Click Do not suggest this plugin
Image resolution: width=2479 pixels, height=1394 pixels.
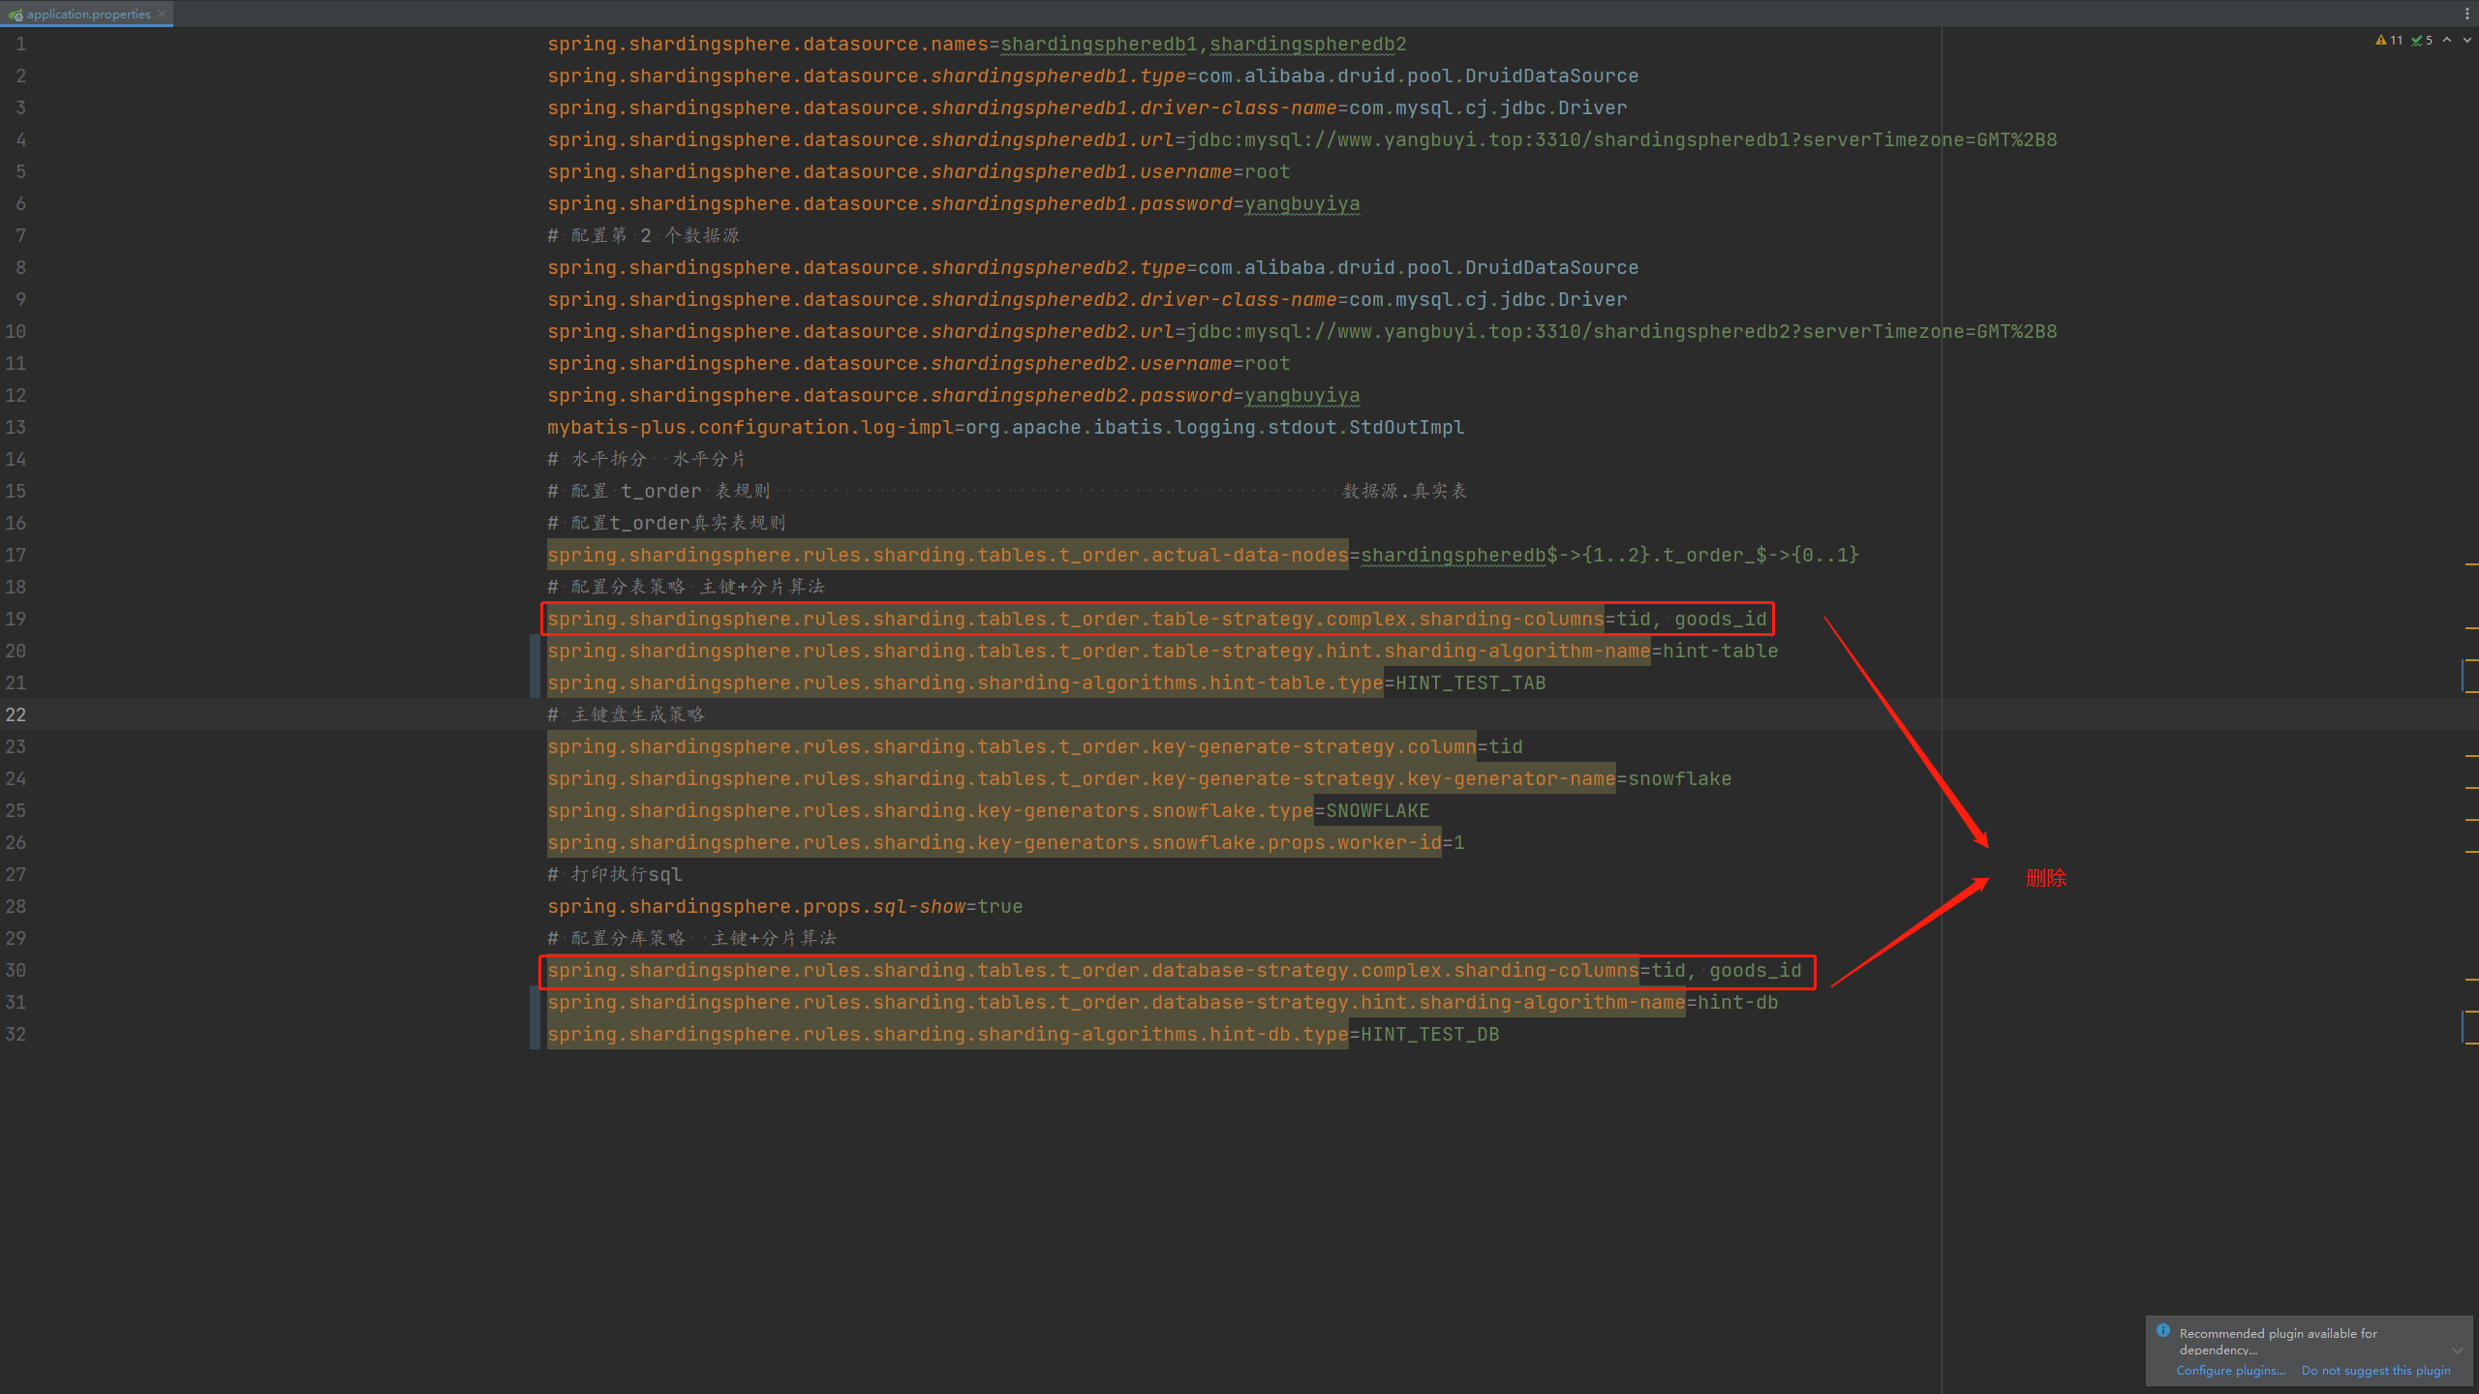point(2375,1371)
